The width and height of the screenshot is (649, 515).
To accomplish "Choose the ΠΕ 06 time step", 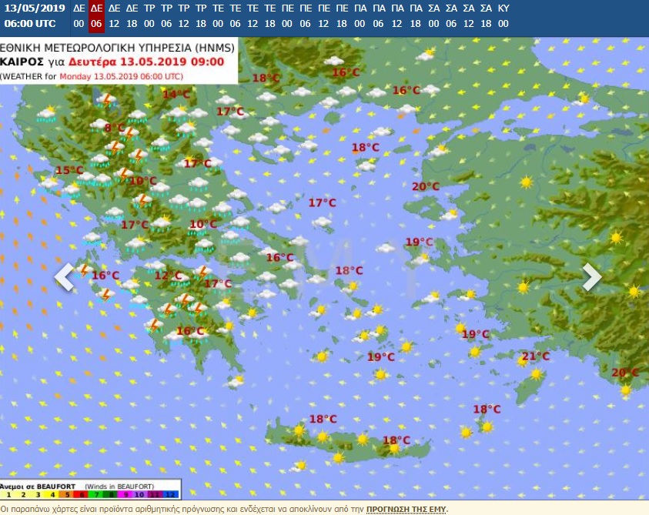I will pyautogui.click(x=306, y=16).
